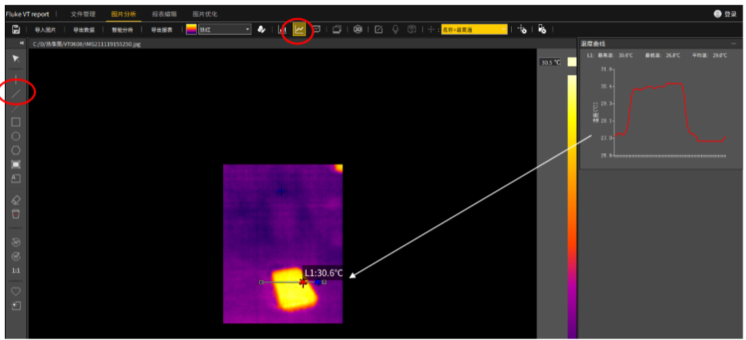The height and width of the screenshot is (340, 746).
Task: Collapse the left tool panel with double arrow
Action: click(21, 43)
